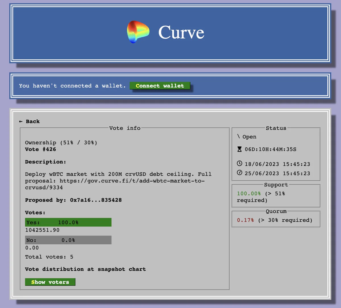Click 'You haven't connected a wallet.' message
Image resolution: width=341 pixels, height=308 pixels.
pos(72,86)
